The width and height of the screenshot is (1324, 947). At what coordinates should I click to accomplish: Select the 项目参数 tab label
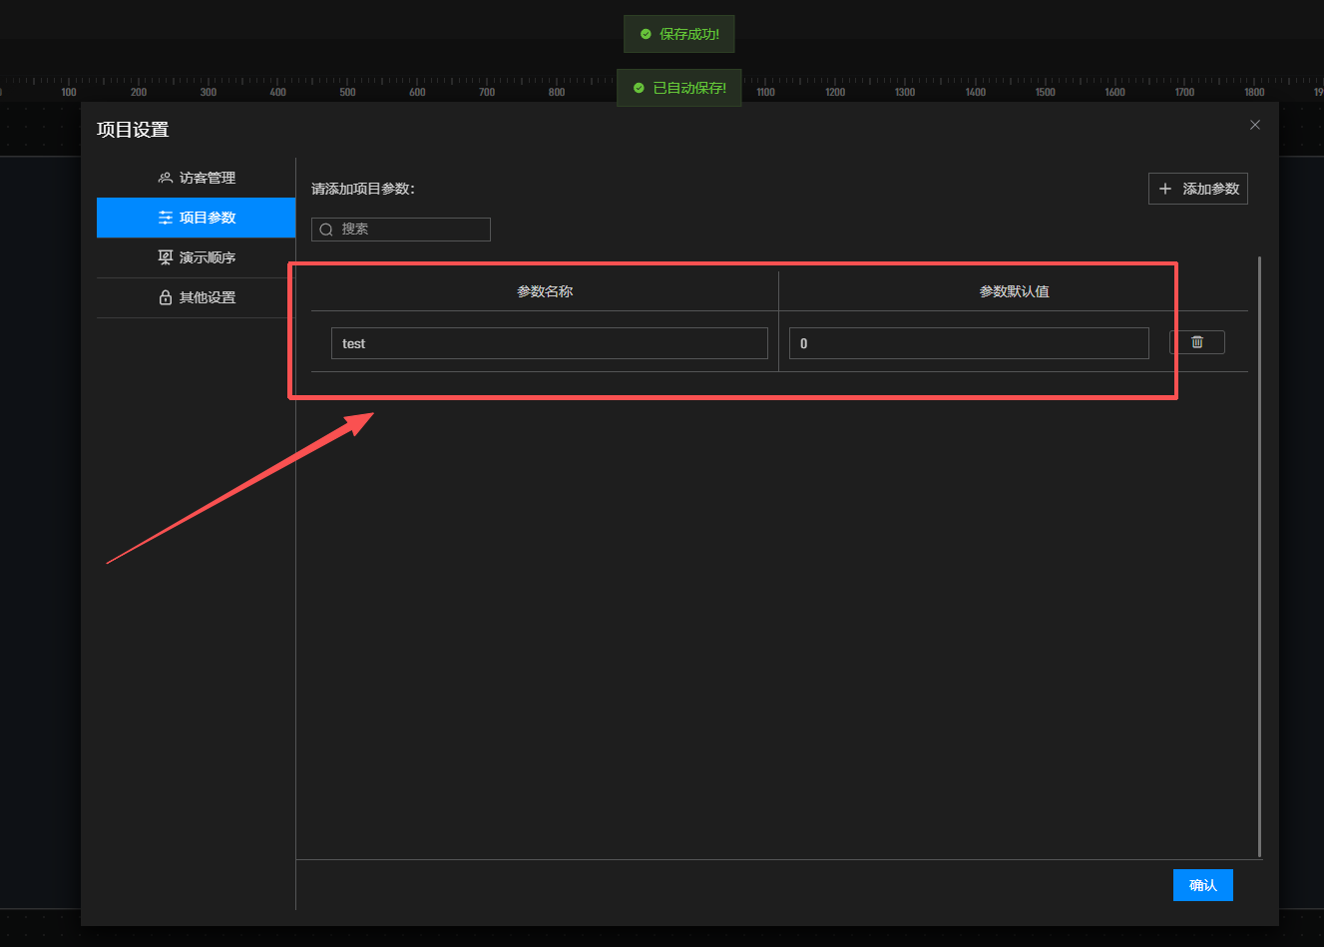pos(208,218)
